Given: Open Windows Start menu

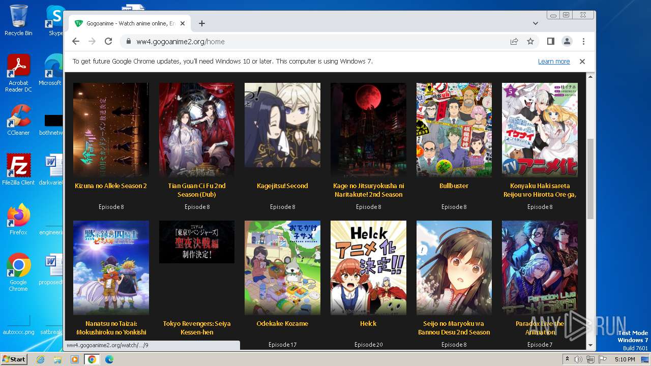Looking at the screenshot, I should (x=14, y=359).
